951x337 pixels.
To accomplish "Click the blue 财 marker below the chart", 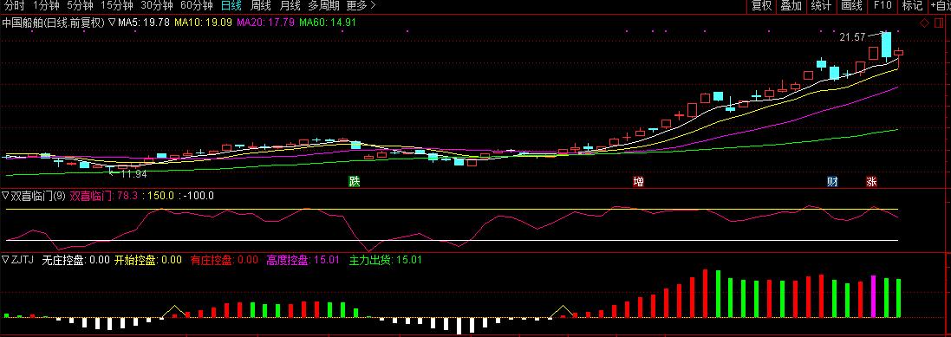I will [833, 181].
